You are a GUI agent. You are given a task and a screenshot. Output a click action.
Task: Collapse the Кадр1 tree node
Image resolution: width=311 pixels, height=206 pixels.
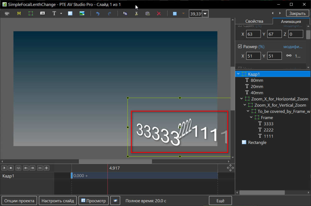[x=238, y=74]
